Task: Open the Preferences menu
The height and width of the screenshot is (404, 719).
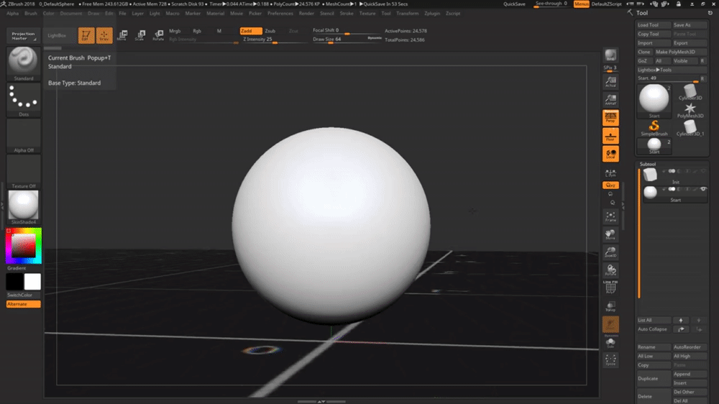Action: [x=280, y=13]
